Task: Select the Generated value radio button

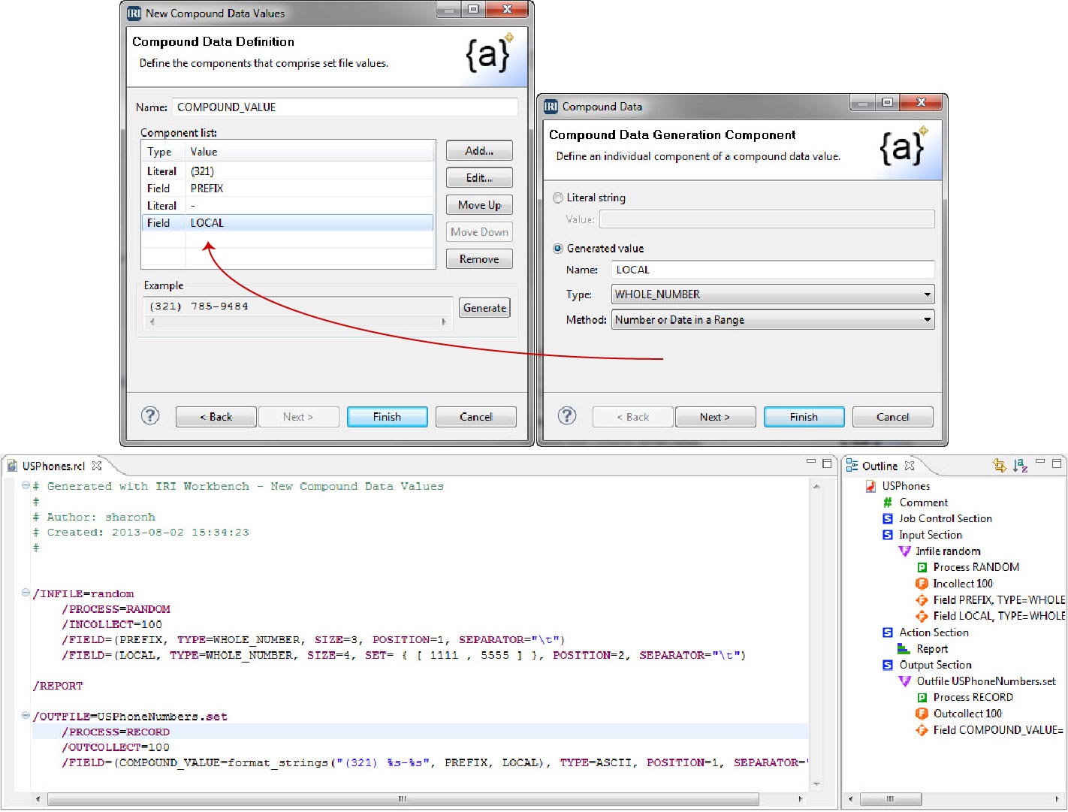Action: tap(558, 248)
